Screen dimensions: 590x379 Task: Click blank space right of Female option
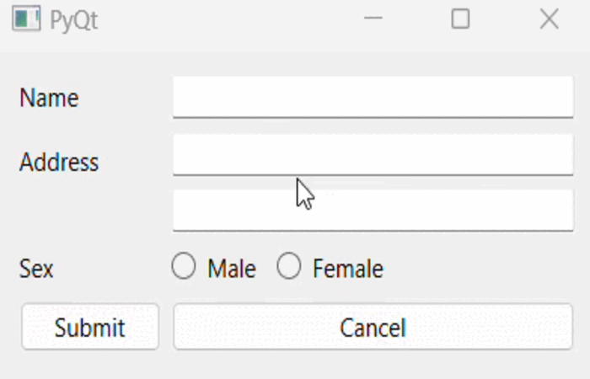(480, 269)
